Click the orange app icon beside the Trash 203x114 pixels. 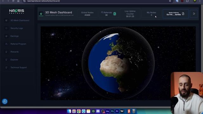point(129,111)
